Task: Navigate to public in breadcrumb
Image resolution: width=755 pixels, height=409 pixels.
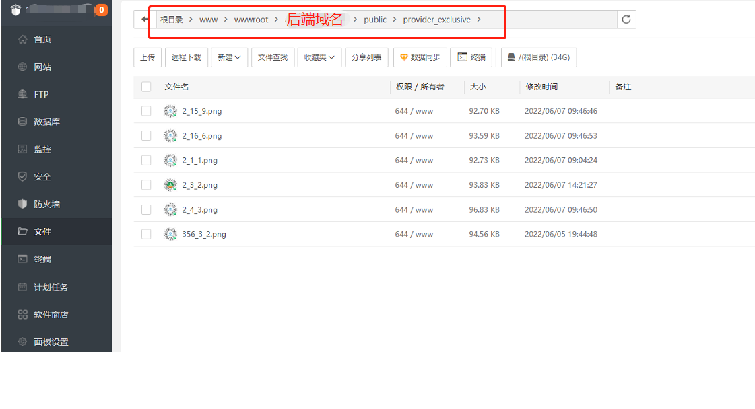Action: pyautogui.click(x=375, y=20)
